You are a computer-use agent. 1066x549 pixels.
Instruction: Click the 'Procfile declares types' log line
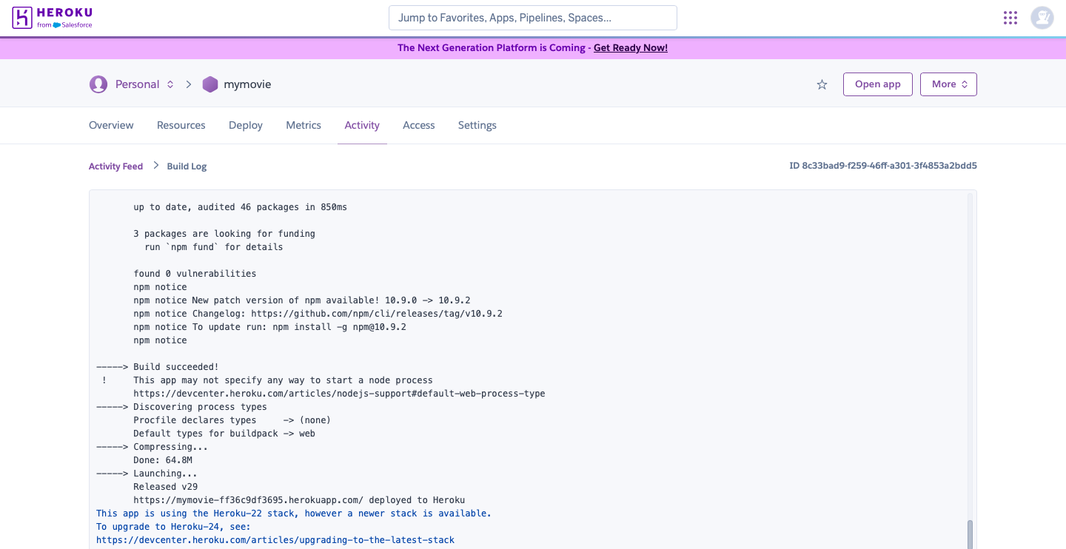232,420
